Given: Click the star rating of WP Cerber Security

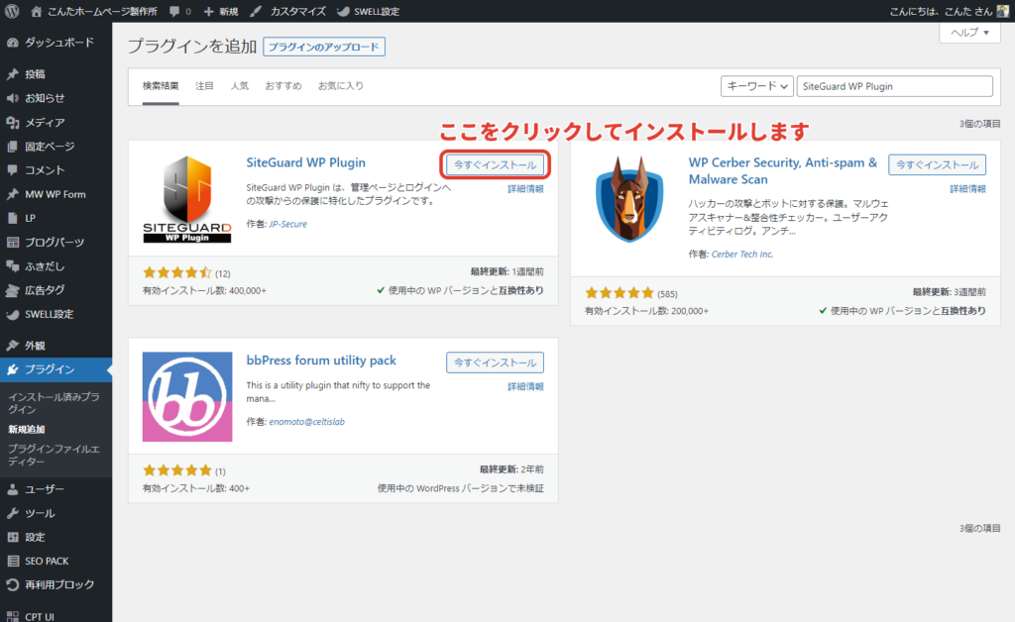Looking at the screenshot, I should 620,293.
